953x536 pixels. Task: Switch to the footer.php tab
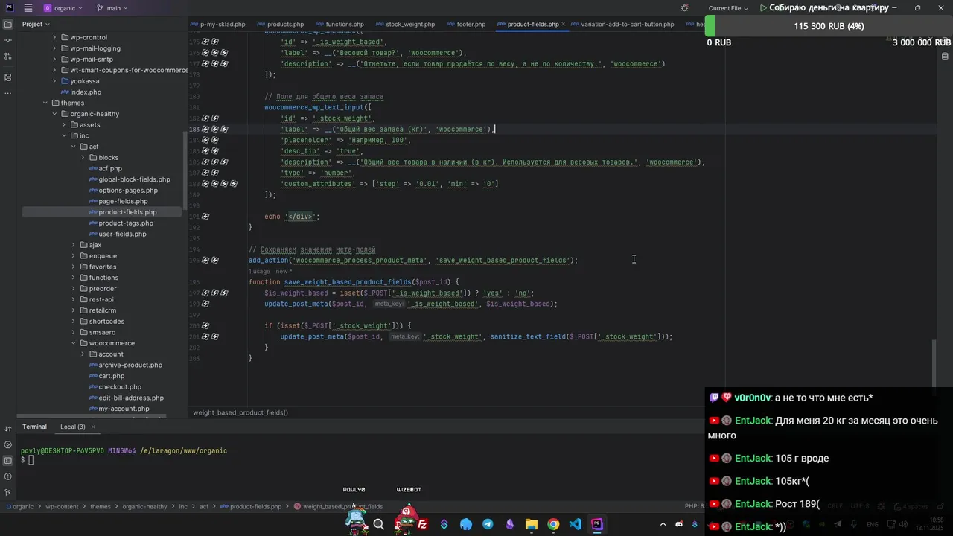466,25
